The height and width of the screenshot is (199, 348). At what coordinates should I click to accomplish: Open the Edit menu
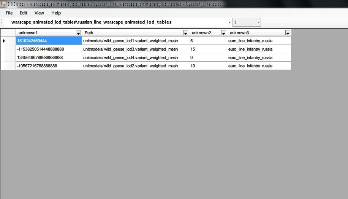tap(24, 13)
